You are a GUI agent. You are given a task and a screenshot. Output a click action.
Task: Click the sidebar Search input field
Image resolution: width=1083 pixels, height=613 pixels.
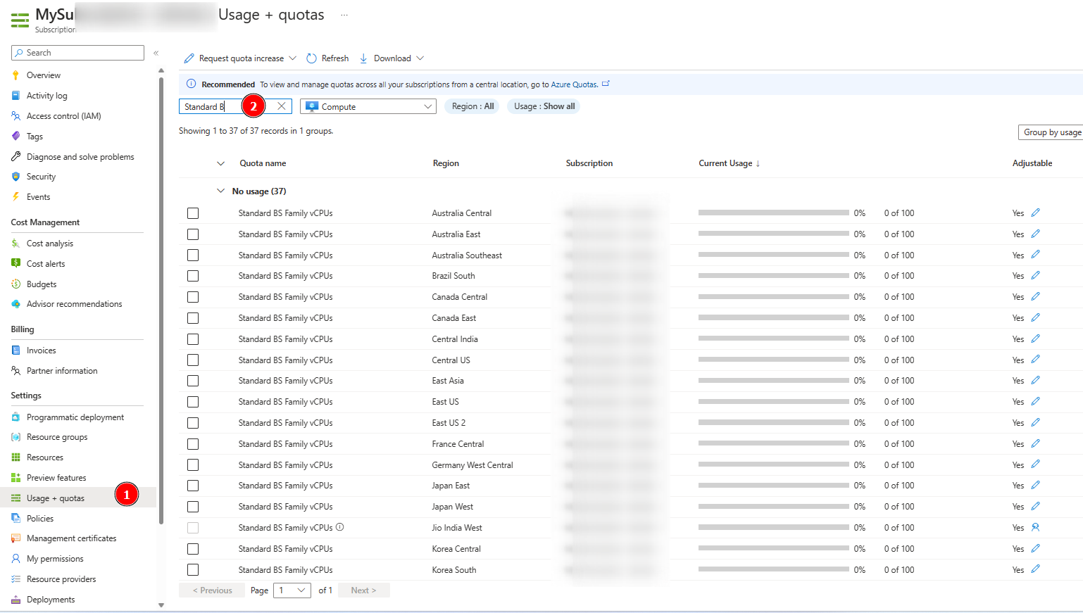(77, 53)
